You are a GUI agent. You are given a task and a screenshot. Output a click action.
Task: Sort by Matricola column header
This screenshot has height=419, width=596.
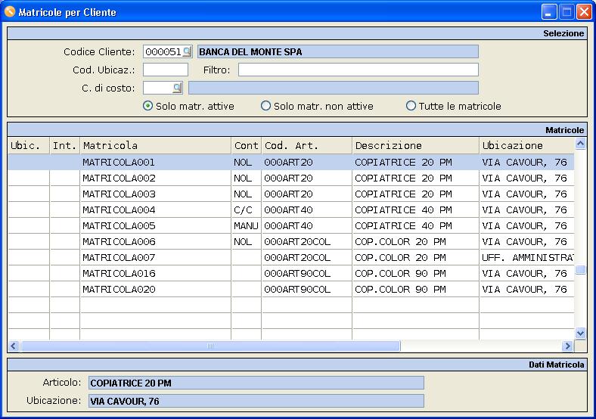[x=156, y=145]
